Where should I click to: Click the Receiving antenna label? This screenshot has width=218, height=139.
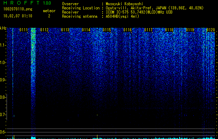80,16
